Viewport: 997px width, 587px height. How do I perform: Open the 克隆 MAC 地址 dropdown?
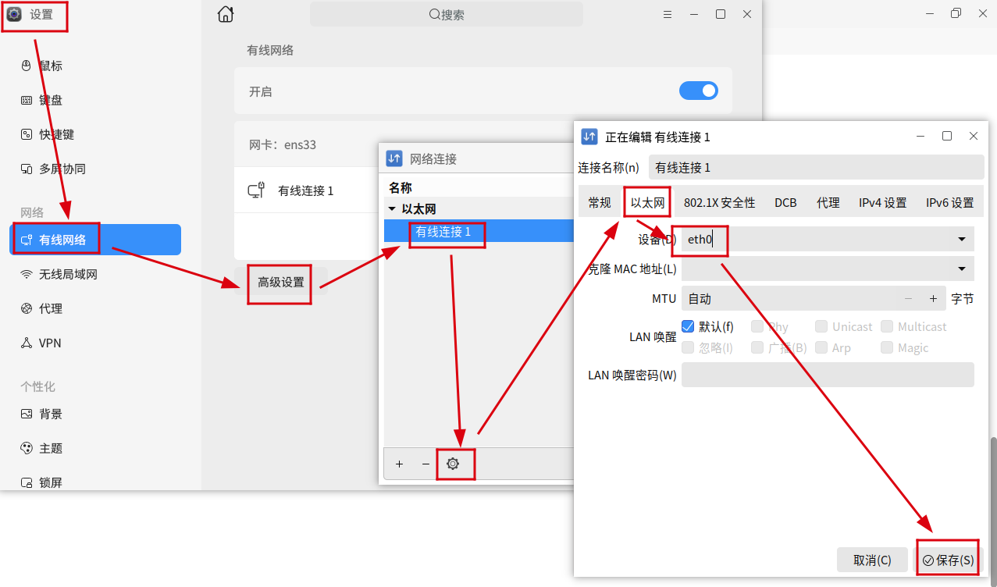(962, 269)
